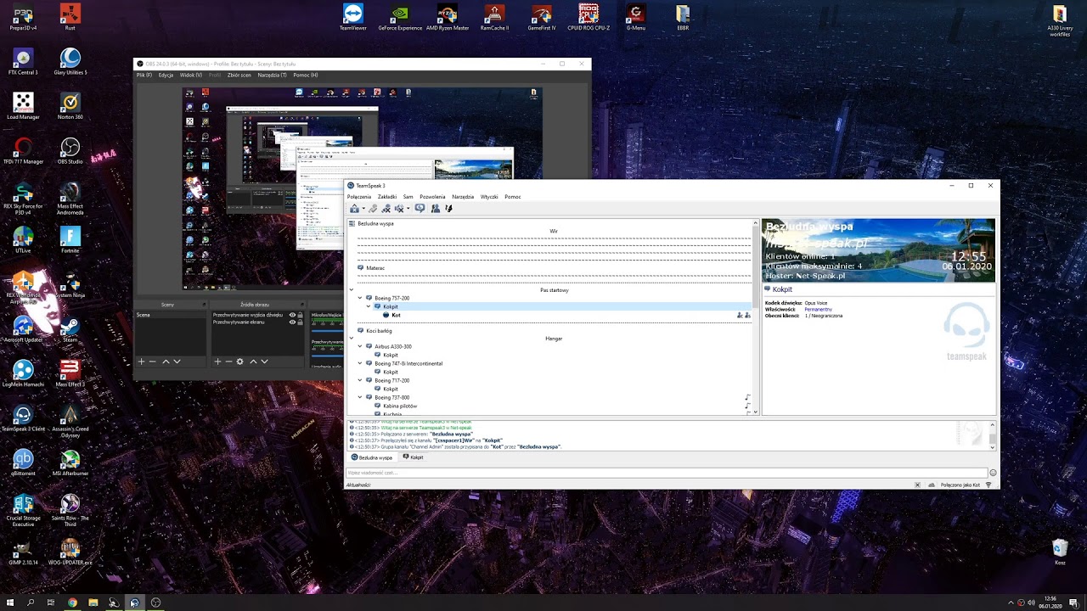Open Wtyczki menu in TeamSpeak
This screenshot has width=1087, height=611.
click(489, 197)
